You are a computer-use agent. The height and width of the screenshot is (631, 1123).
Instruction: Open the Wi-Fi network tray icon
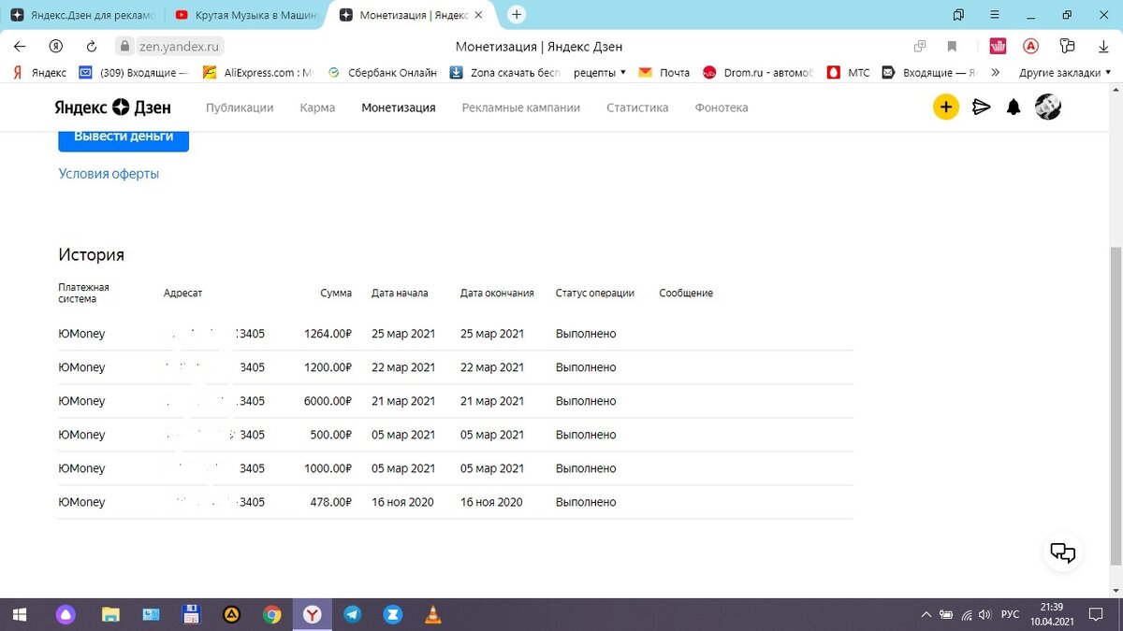967,614
